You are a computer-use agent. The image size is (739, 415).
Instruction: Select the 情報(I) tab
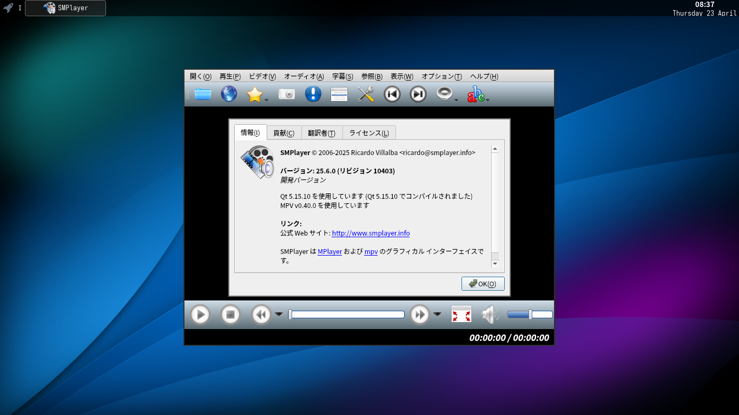click(x=250, y=132)
